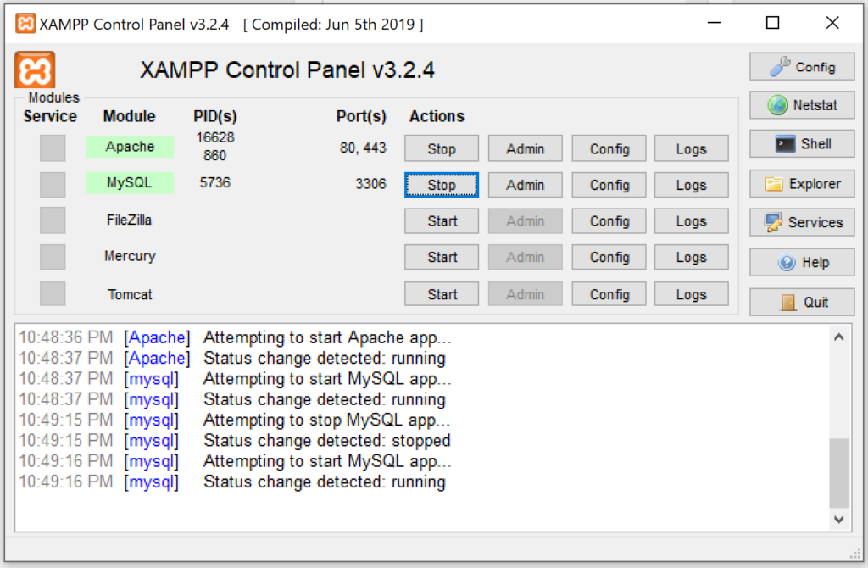Start the FileZilla module
The height and width of the screenshot is (568, 868).
tap(441, 220)
